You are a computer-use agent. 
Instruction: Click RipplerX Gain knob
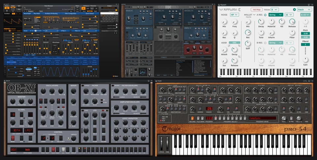pyautogui.click(x=305, y=60)
